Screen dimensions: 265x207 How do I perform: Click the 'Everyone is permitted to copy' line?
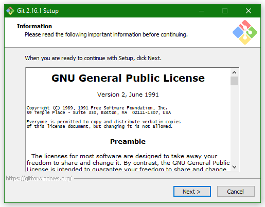tap(103, 122)
